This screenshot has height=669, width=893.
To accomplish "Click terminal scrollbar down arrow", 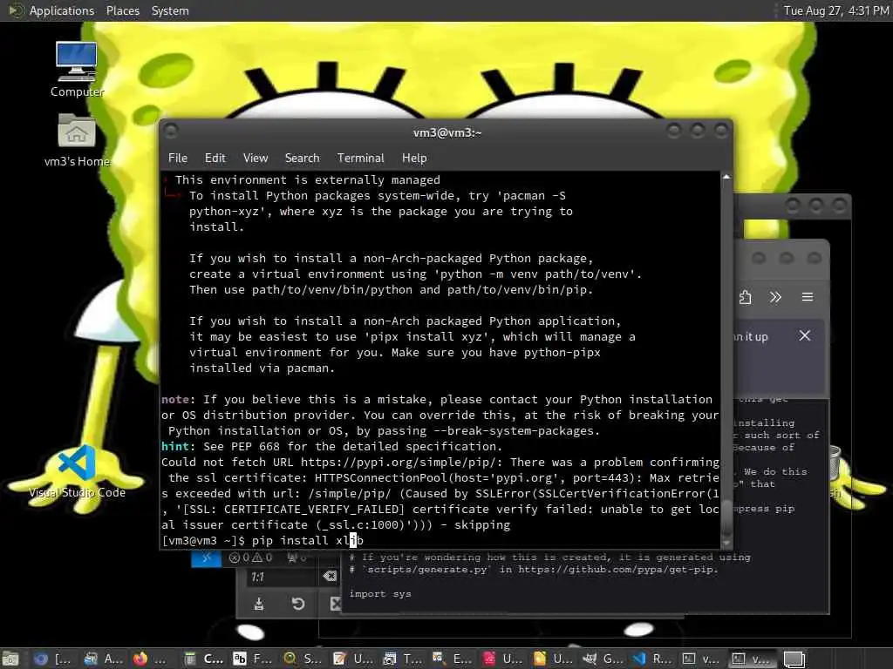I will point(726,542).
